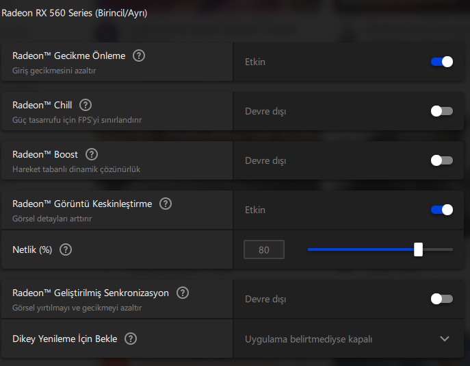The width and height of the screenshot is (470, 366).
Task: Click the Radeon RX 560 Series header
Action: click(74, 12)
